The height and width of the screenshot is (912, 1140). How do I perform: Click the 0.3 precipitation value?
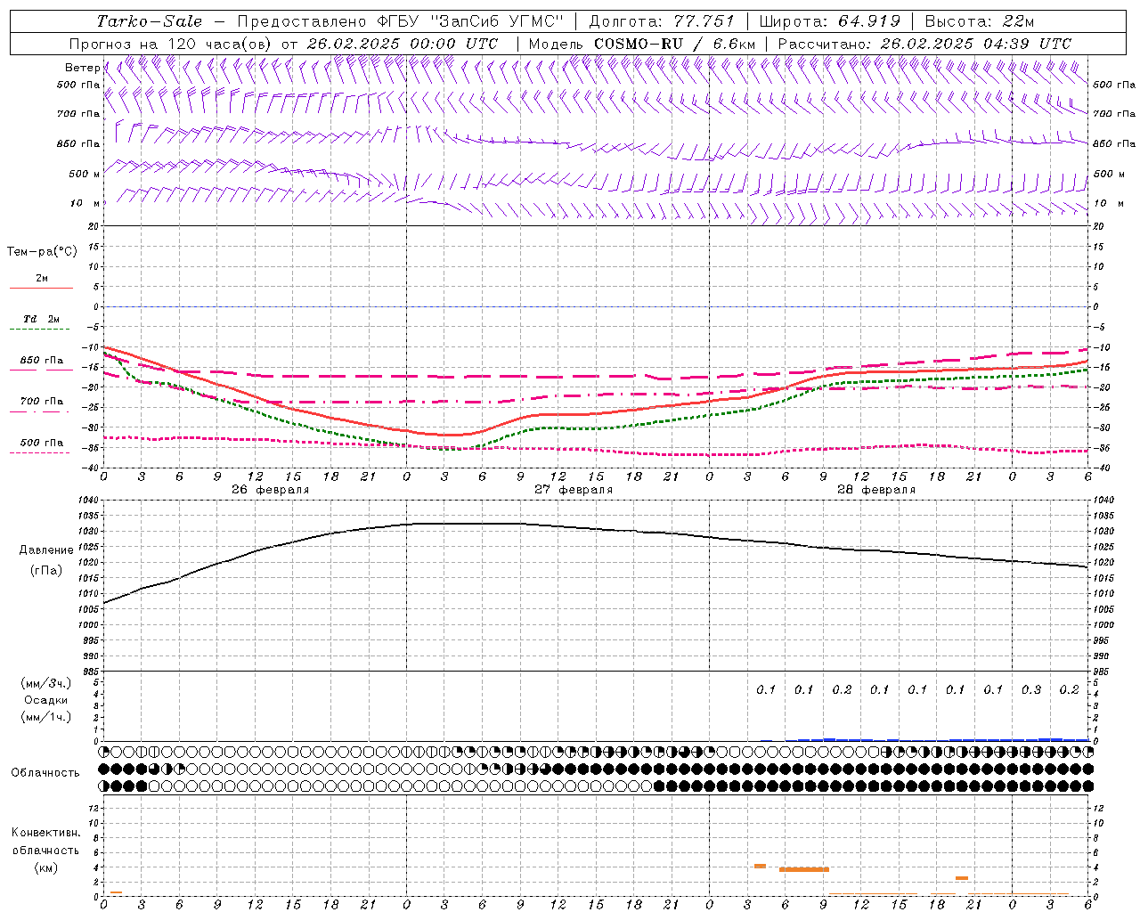(1031, 689)
